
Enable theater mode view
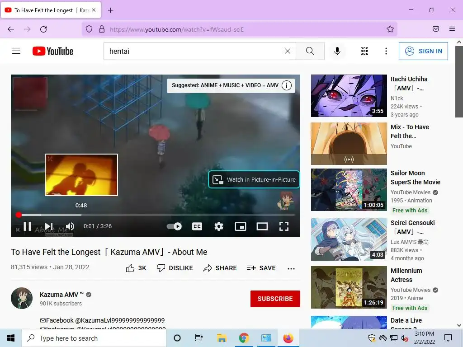click(262, 226)
